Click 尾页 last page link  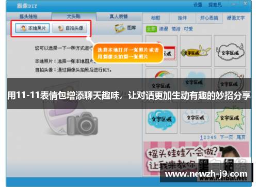point(241,137)
